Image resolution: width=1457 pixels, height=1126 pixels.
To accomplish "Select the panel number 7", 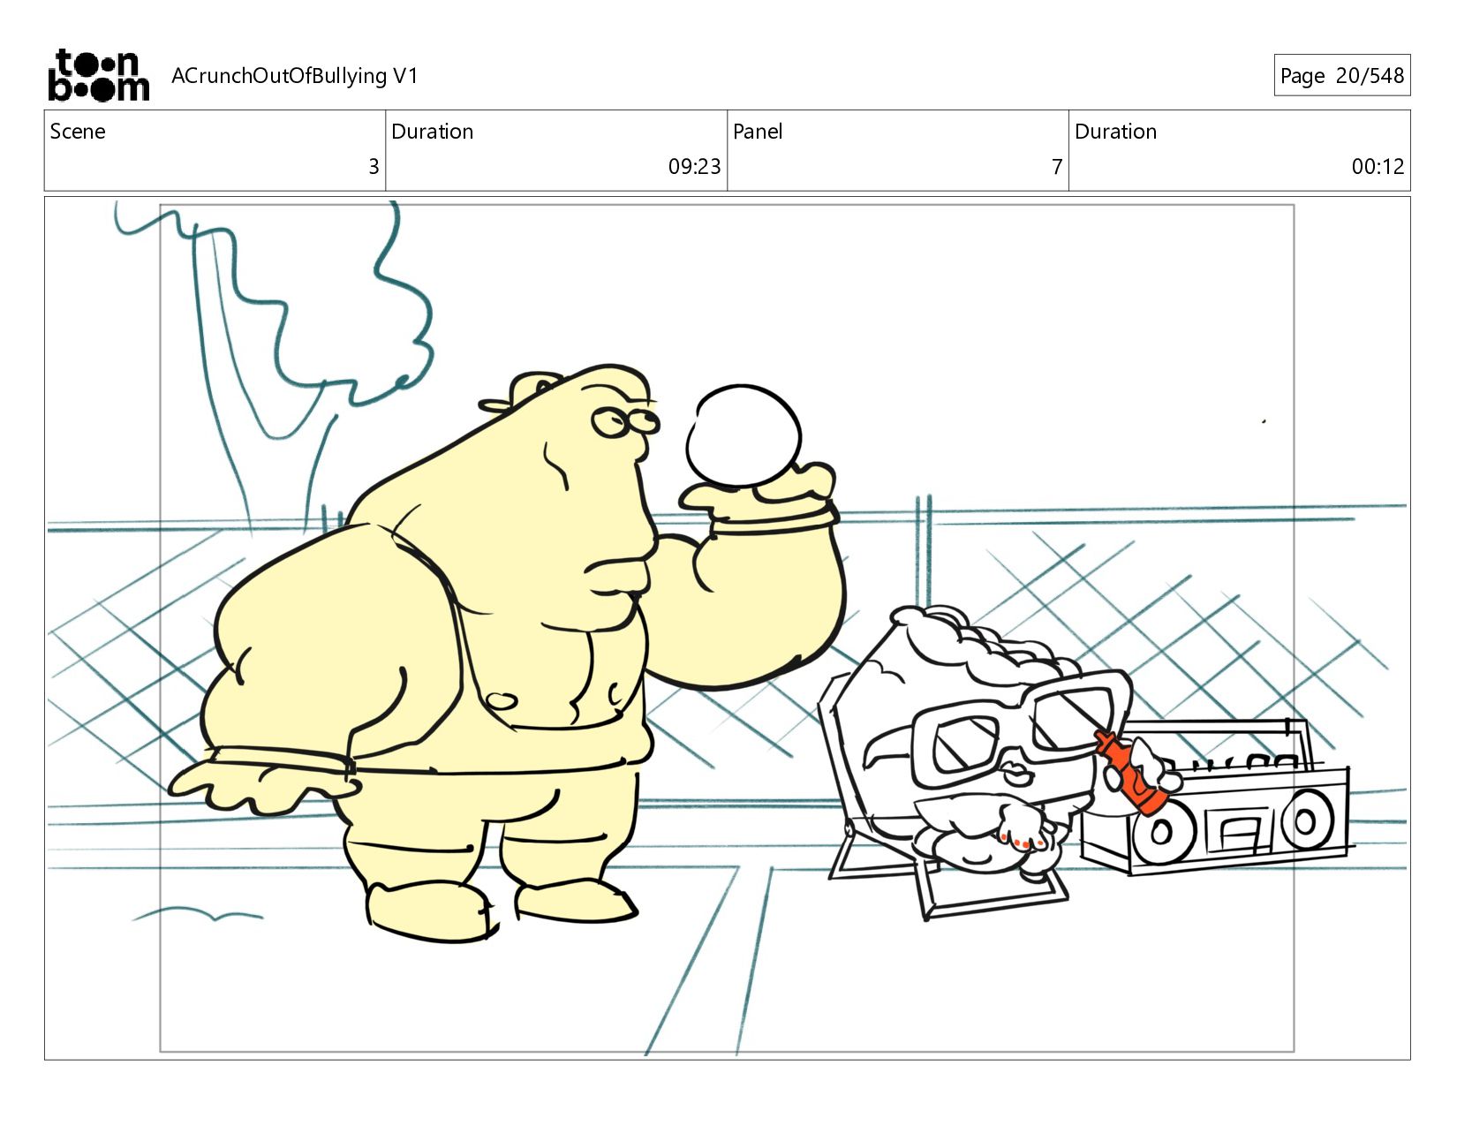I will (1057, 166).
